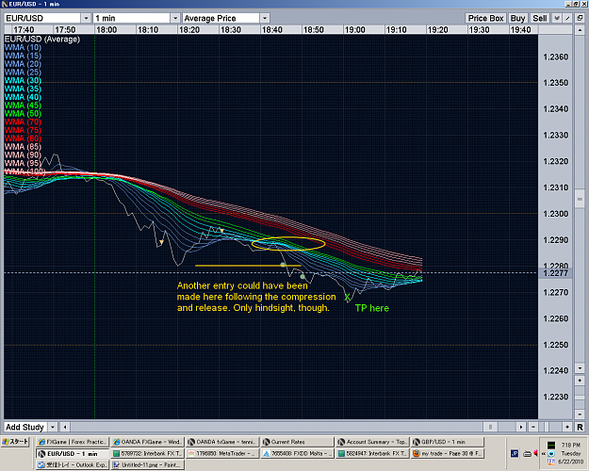Click the EUR/USD (Average) legend label
This screenshot has height=471, width=589.
click(42, 39)
